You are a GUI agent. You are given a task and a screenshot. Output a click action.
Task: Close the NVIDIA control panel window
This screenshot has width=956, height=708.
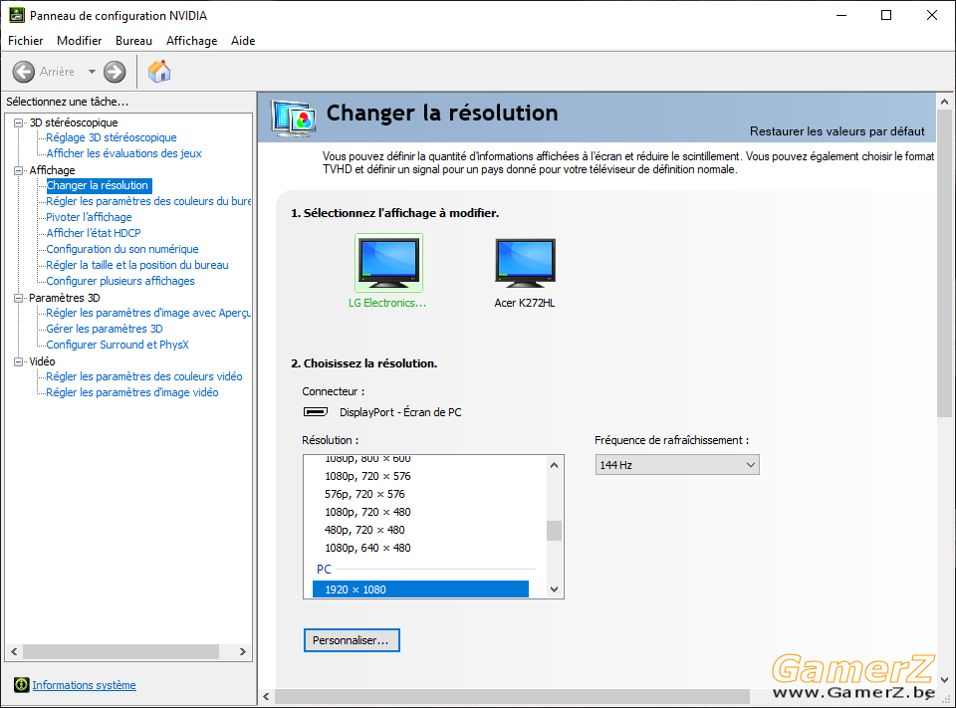(932, 15)
